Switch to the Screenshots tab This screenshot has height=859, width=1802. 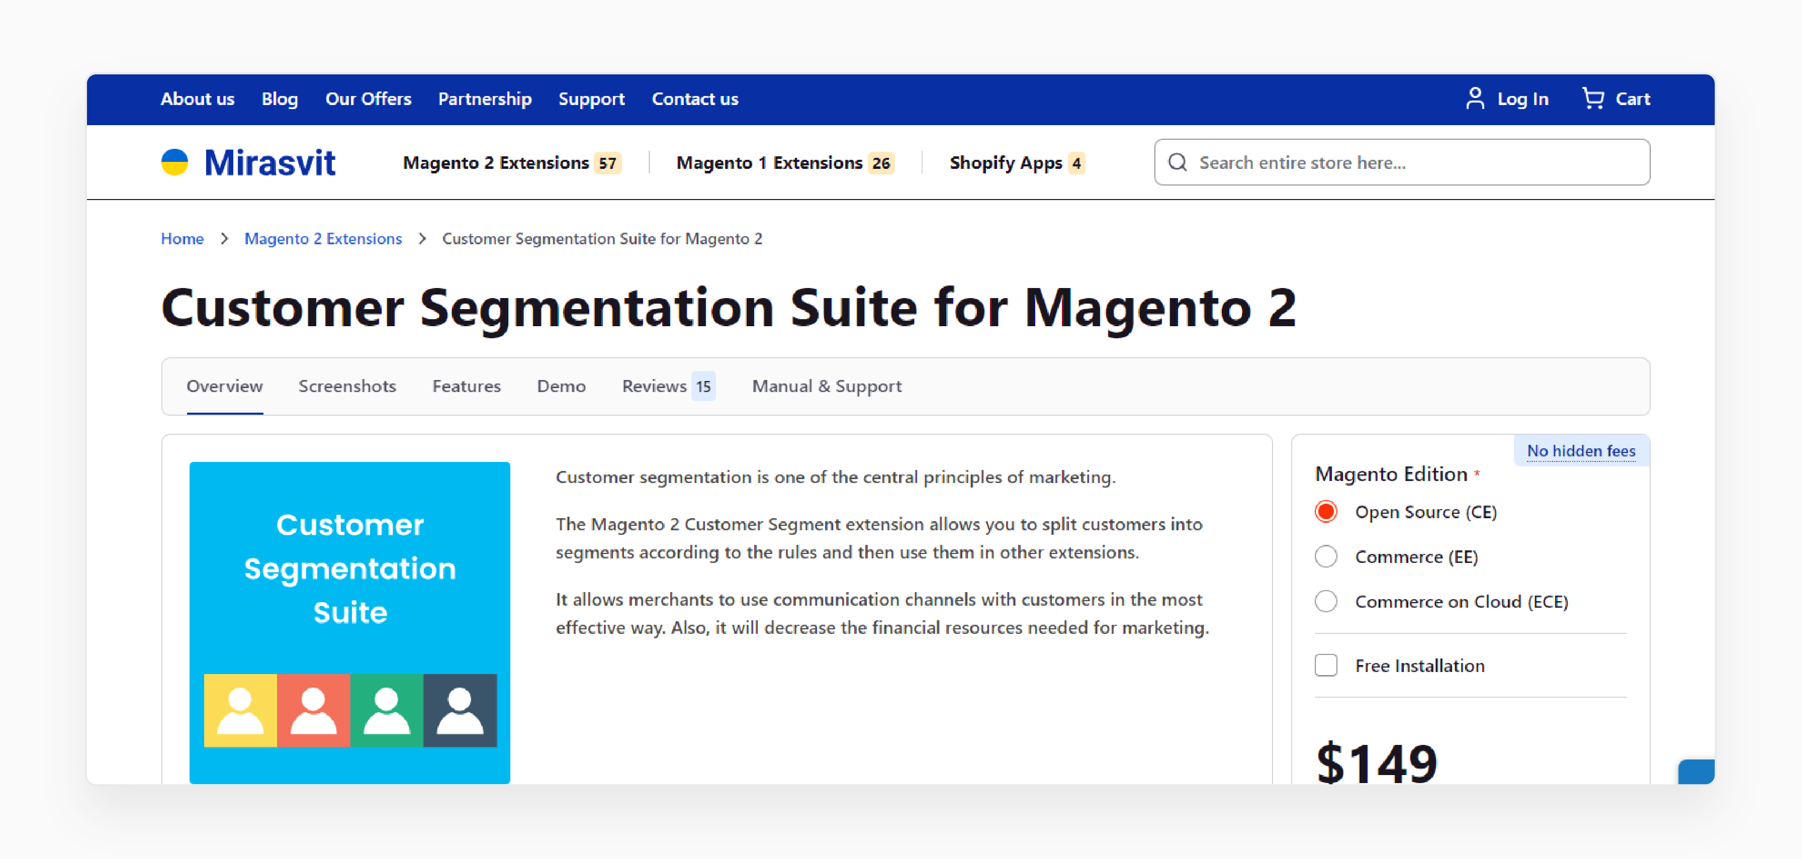pyautogui.click(x=347, y=386)
